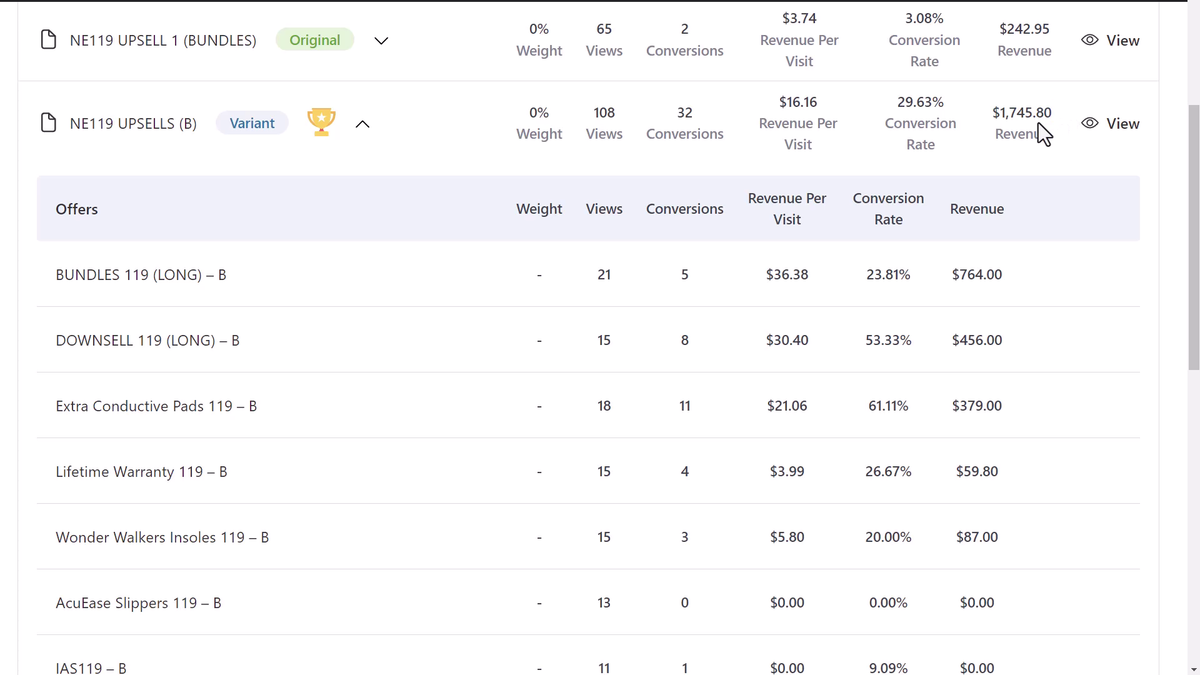Select the Extra Conductive Pads 119 – B offer
Image resolution: width=1200 pixels, height=675 pixels.
pyautogui.click(x=156, y=406)
